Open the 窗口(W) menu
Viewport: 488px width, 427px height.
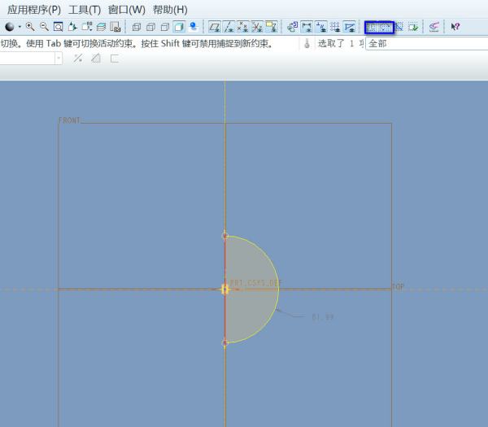[x=126, y=10]
